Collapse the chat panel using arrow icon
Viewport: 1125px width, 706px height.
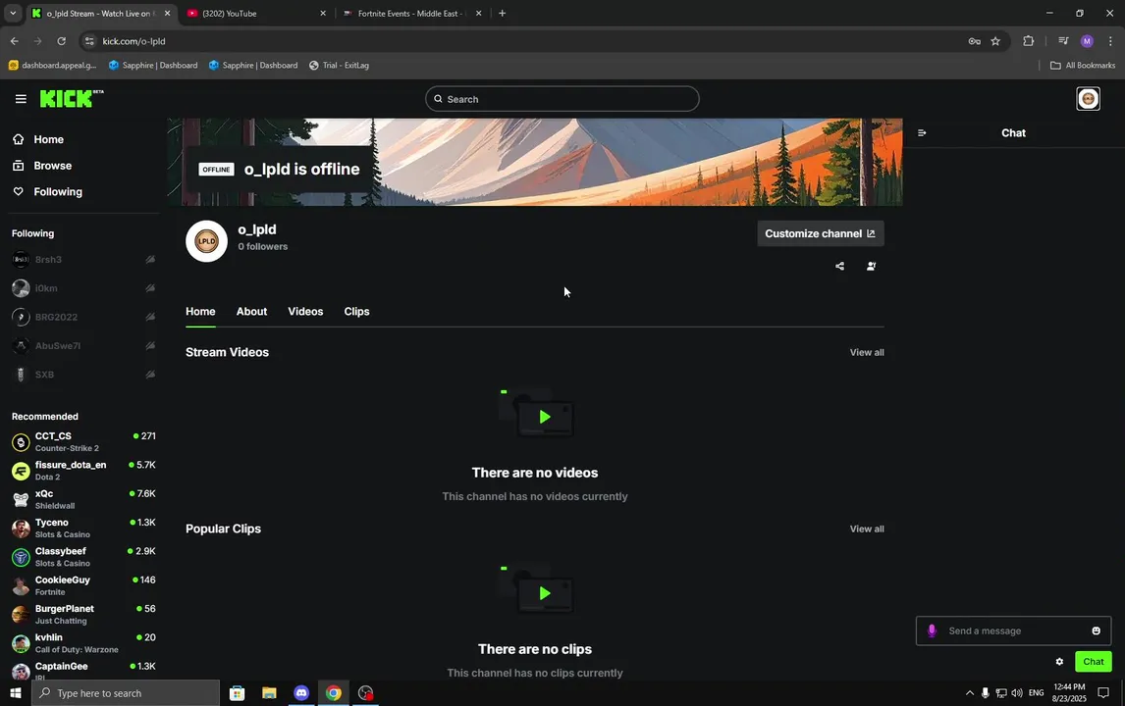coord(922,132)
